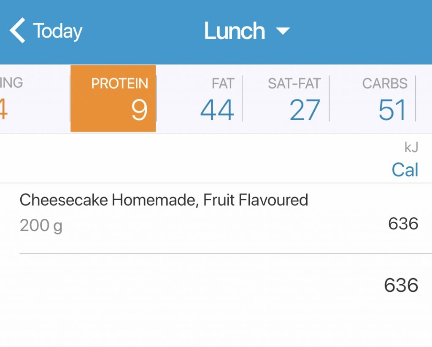This screenshot has height=347, width=432.
Task: Open the Cheesecake Homemade food entry
Action: (164, 200)
